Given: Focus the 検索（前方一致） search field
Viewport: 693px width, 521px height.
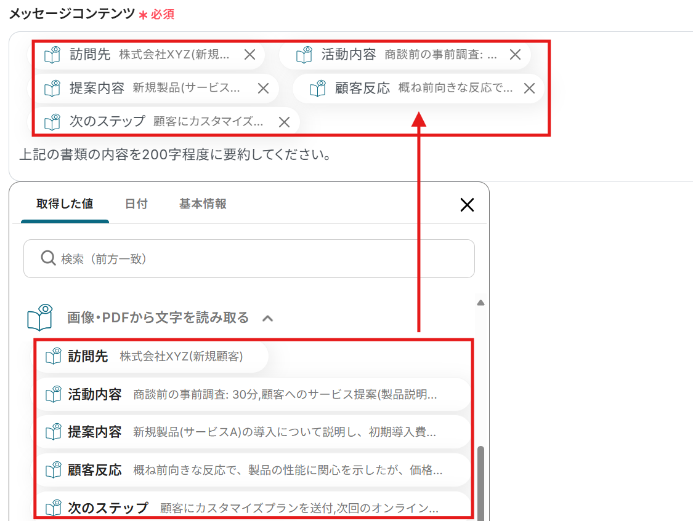Looking at the screenshot, I should [x=249, y=258].
